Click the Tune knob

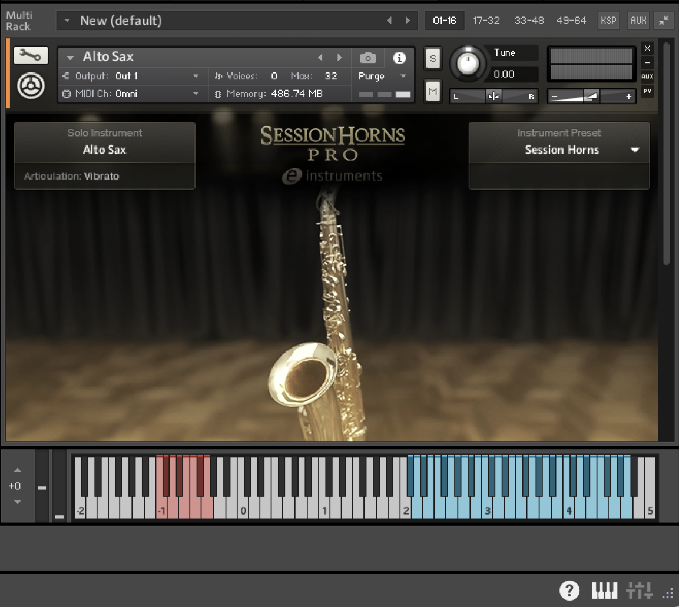pos(467,64)
